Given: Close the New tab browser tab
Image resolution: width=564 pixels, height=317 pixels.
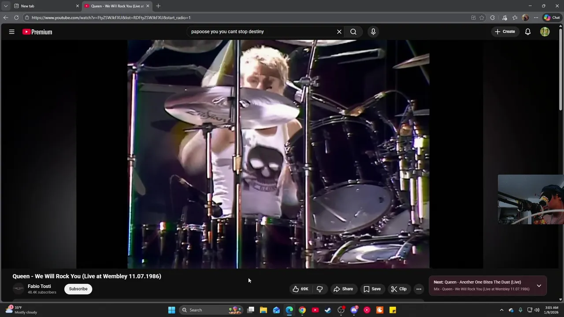Looking at the screenshot, I should (78, 6).
